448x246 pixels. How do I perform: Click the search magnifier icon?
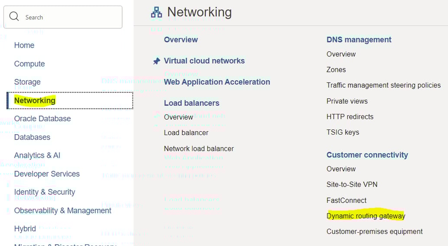14,17
